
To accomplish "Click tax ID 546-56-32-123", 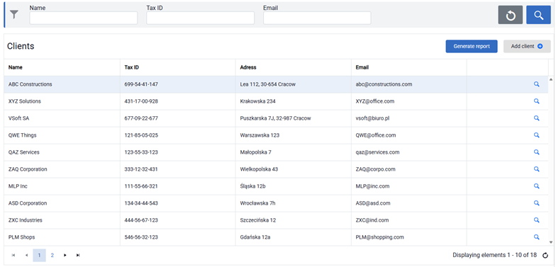I will click(x=141, y=237).
